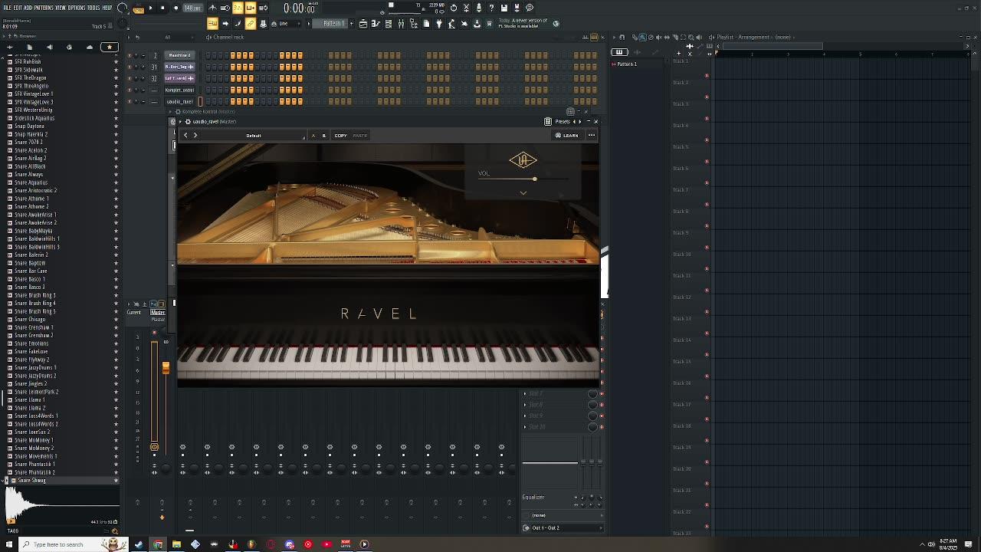Click the microphone recording icon
Viewport: 981px width, 552px height.
click(479, 8)
